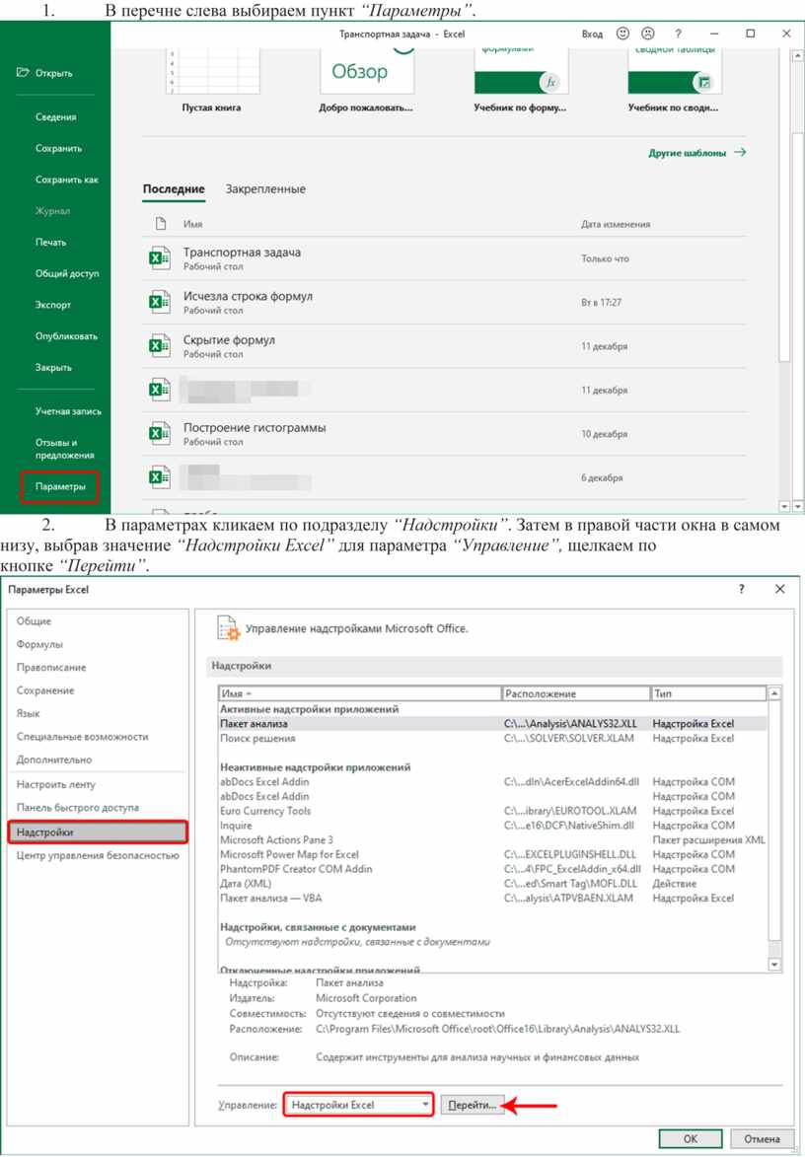Screen dimensions: 805x1157
Task: Switch to the Закрепленные tab
Action: click(x=265, y=189)
